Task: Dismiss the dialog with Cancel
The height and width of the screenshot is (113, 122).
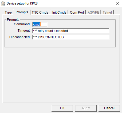Action: click(109, 108)
